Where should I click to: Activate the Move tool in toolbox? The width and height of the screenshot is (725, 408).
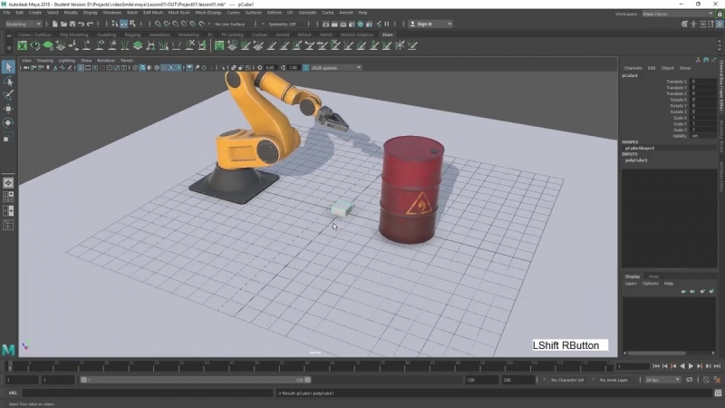[8, 109]
